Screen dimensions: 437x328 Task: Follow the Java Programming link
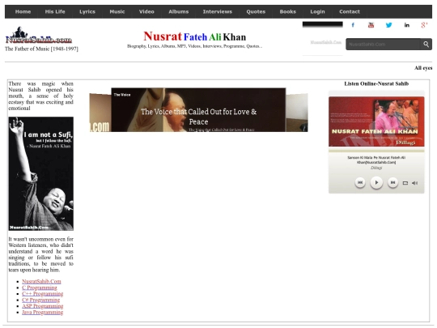click(43, 312)
